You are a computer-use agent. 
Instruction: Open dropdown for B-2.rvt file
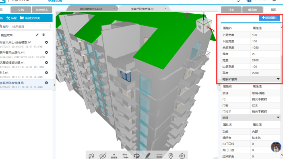click(x=46, y=73)
